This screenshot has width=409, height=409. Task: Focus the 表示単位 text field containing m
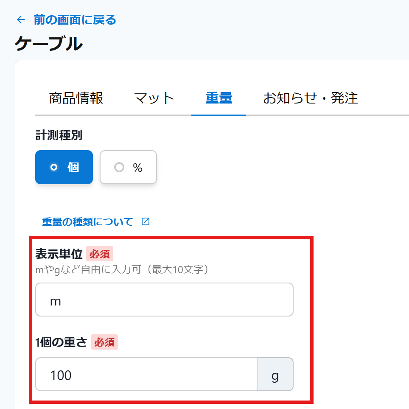[x=164, y=300]
